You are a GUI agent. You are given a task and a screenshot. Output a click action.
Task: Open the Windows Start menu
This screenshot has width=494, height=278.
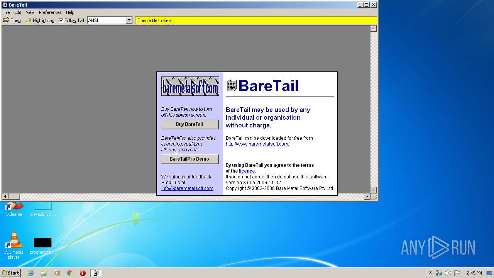click(10, 273)
